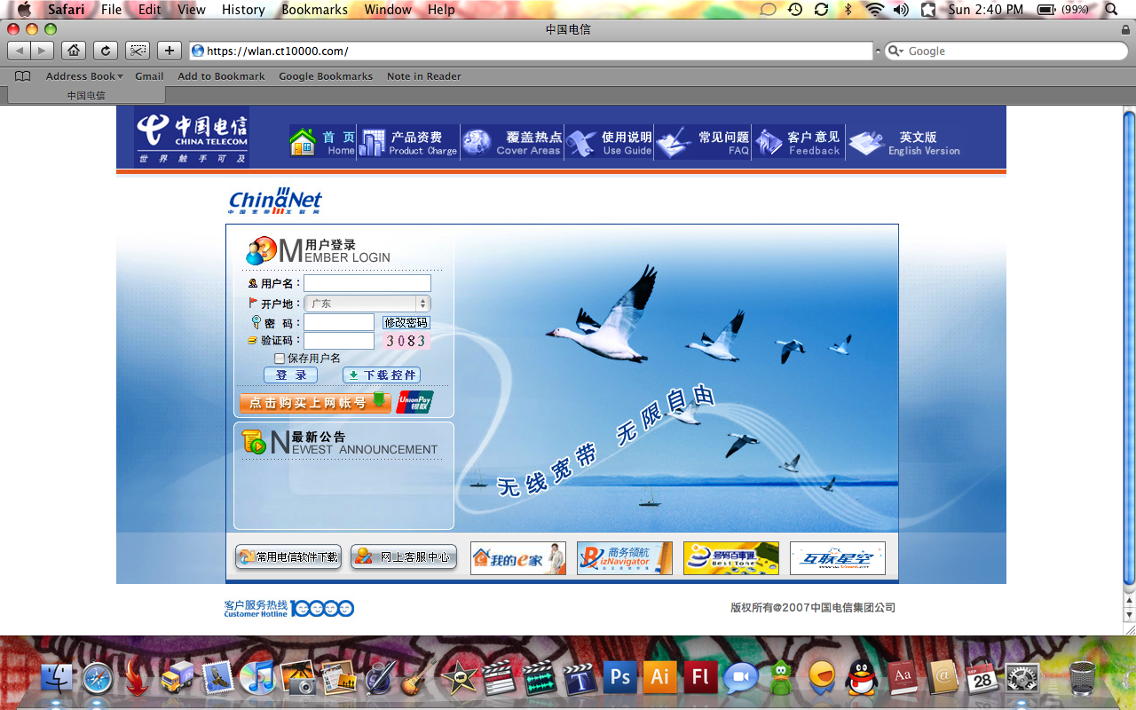Click the 下载控件 download button
Image resolution: width=1136 pixels, height=710 pixels.
pyautogui.click(x=382, y=375)
